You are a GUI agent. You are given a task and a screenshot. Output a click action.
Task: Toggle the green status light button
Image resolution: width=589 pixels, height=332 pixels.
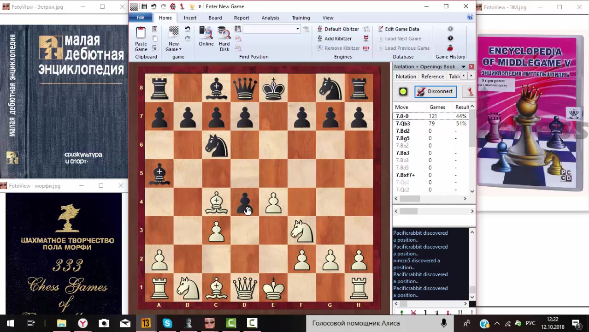[x=403, y=91]
